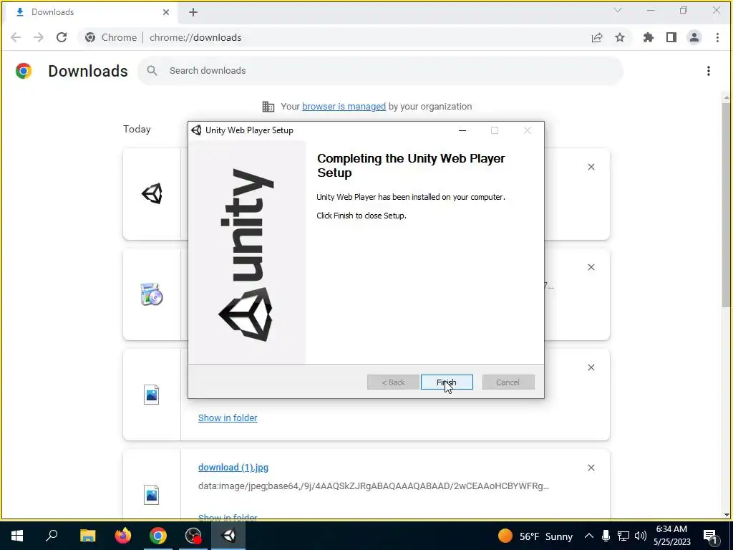Click the image file icon above download (1).jpg
Image resolution: width=733 pixels, height=550 pixels.
coord(152,395)
